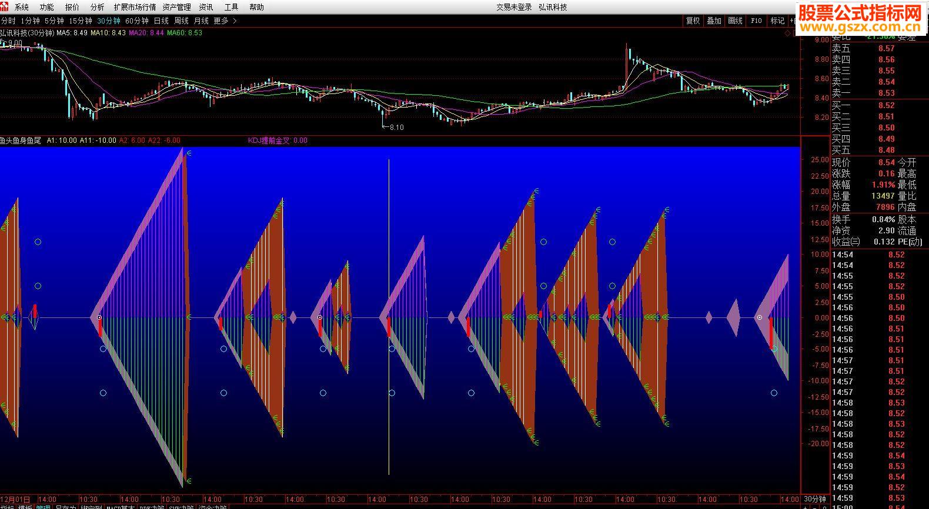Click the 涨幅 value 1.91%
Screen dimensions: 929x509
point(884,185)
